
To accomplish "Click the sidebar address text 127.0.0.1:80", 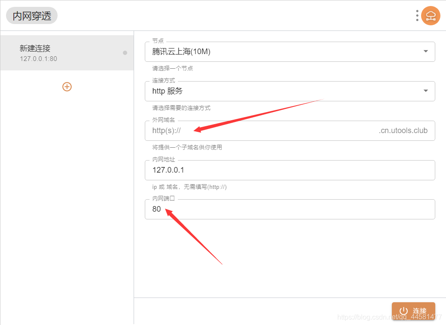I will [40, 59].
